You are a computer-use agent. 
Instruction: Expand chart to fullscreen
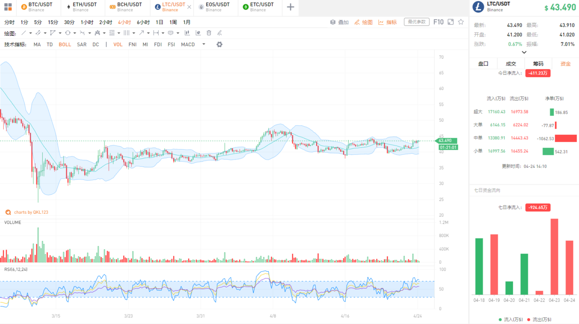[451, 22]
